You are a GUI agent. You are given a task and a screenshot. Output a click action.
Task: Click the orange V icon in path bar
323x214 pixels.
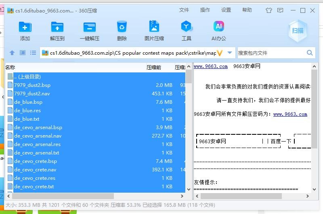[x=220, y=53]
